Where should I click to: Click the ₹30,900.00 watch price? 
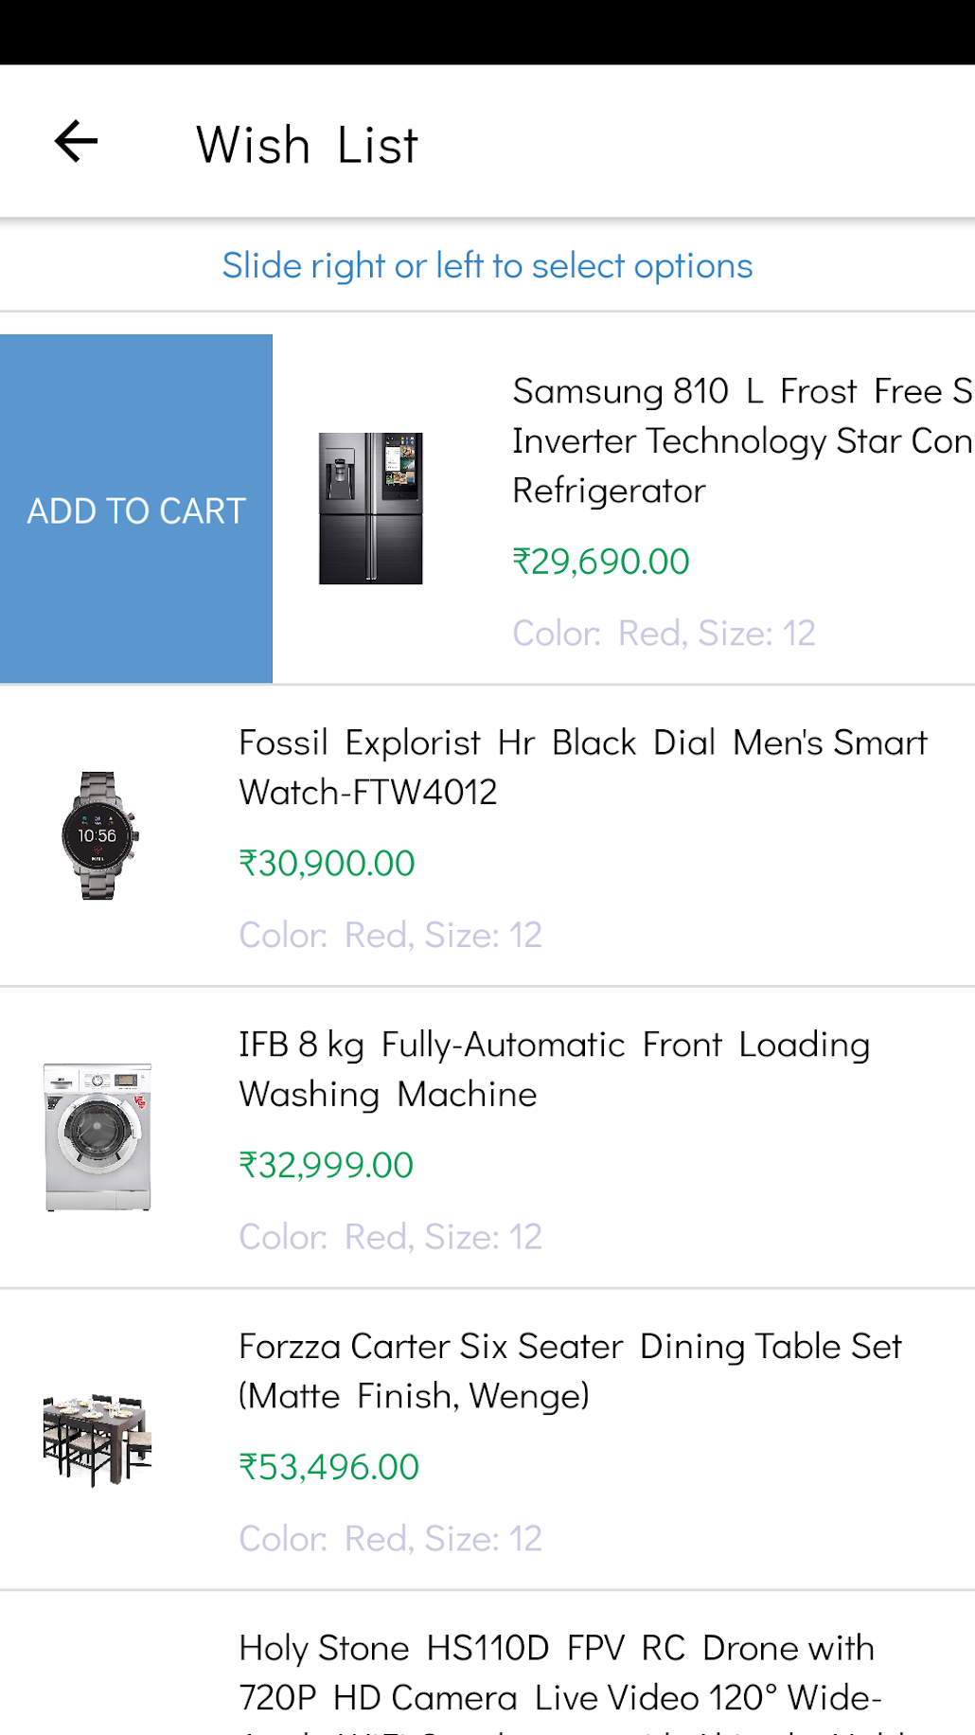(x=328, y=864)
